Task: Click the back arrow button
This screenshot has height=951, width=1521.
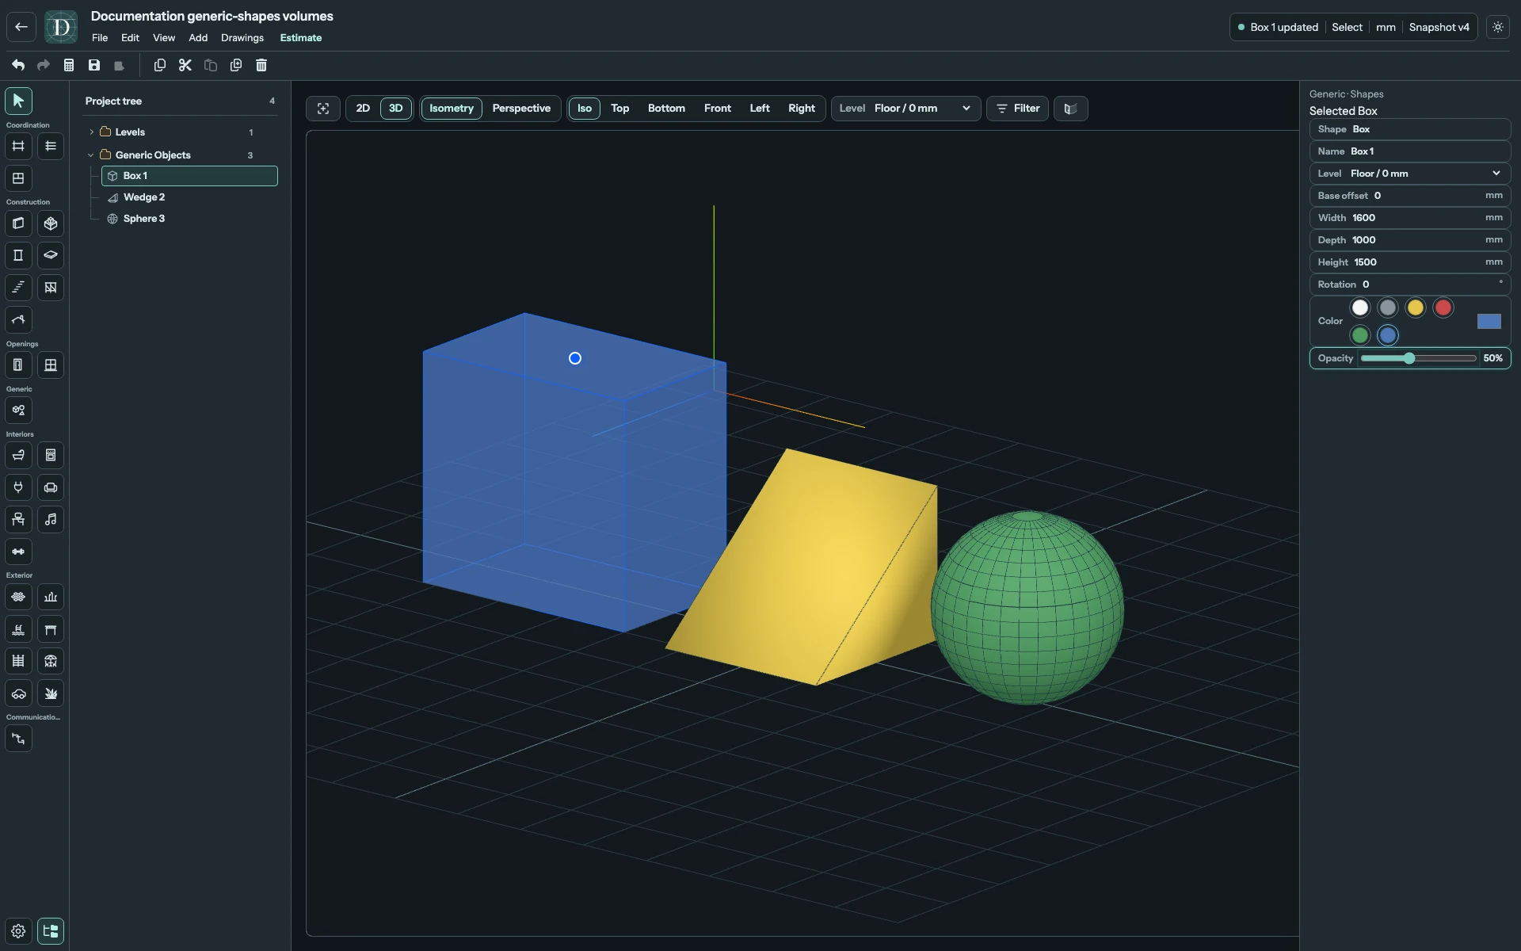Action: coord(21,27)
